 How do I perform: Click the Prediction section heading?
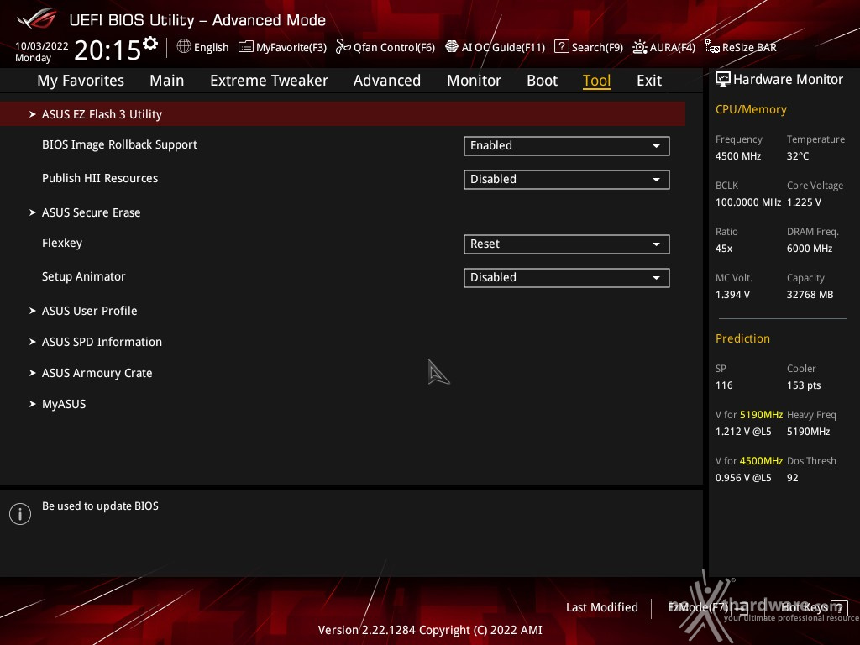pos(742,338)
